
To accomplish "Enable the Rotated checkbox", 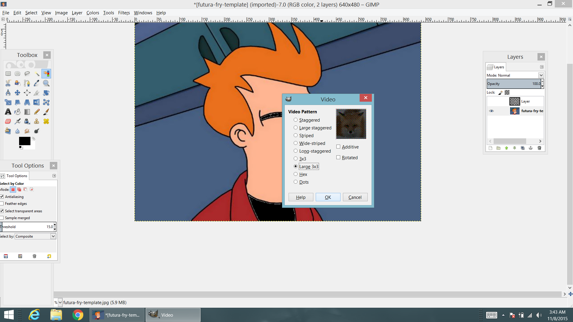I will pos(347,157).
